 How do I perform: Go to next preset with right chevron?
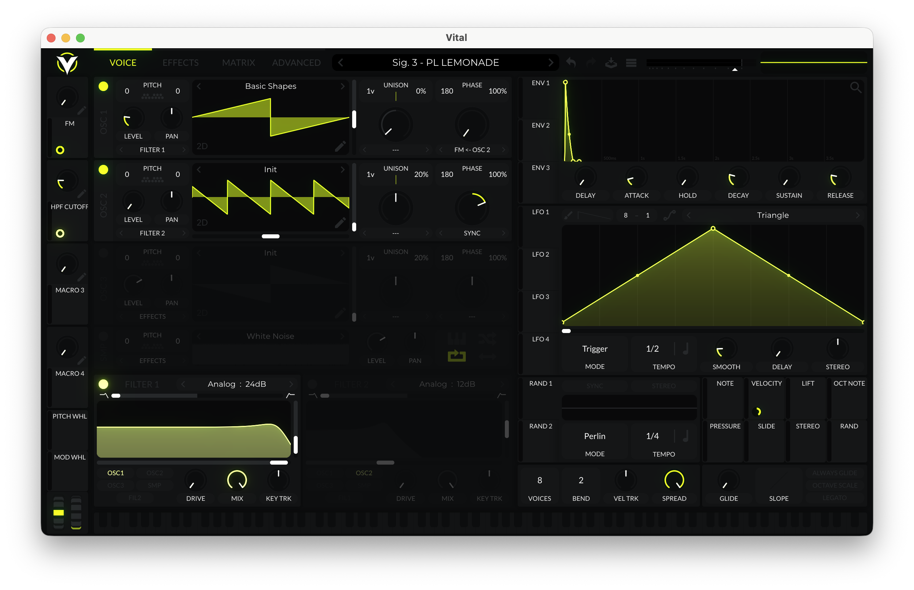click(551, 63)
